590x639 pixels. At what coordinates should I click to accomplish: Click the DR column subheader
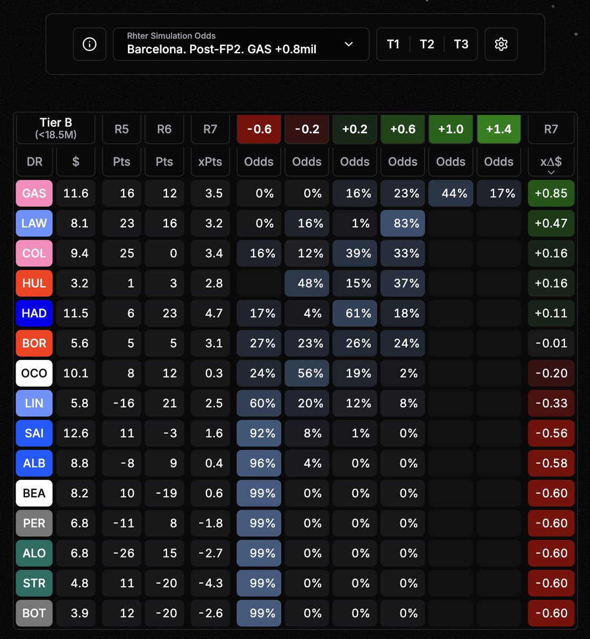35,162
